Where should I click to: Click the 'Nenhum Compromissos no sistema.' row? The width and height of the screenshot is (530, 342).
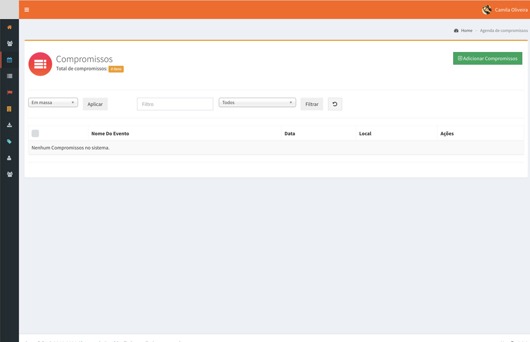click(x=276, y=148)
